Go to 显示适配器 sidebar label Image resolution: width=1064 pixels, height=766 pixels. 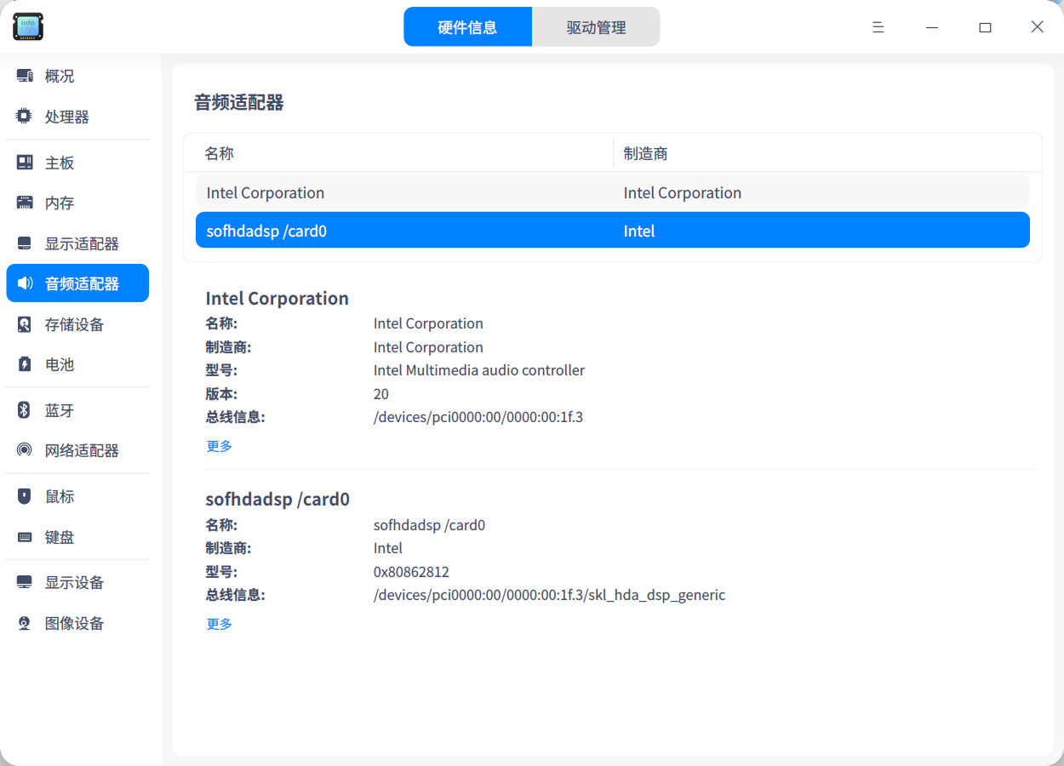(82, 243)
